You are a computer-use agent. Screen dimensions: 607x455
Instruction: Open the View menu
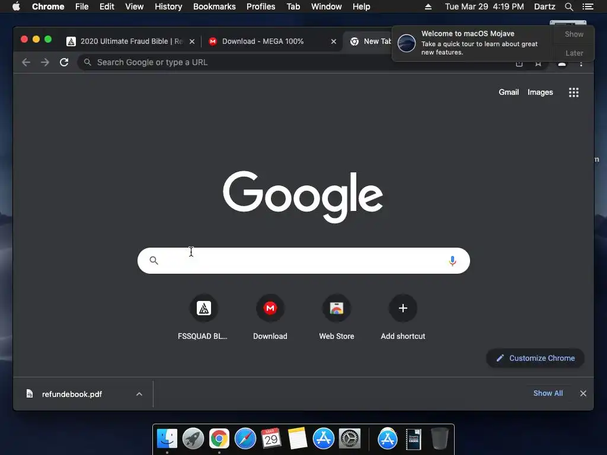(135, 7)
